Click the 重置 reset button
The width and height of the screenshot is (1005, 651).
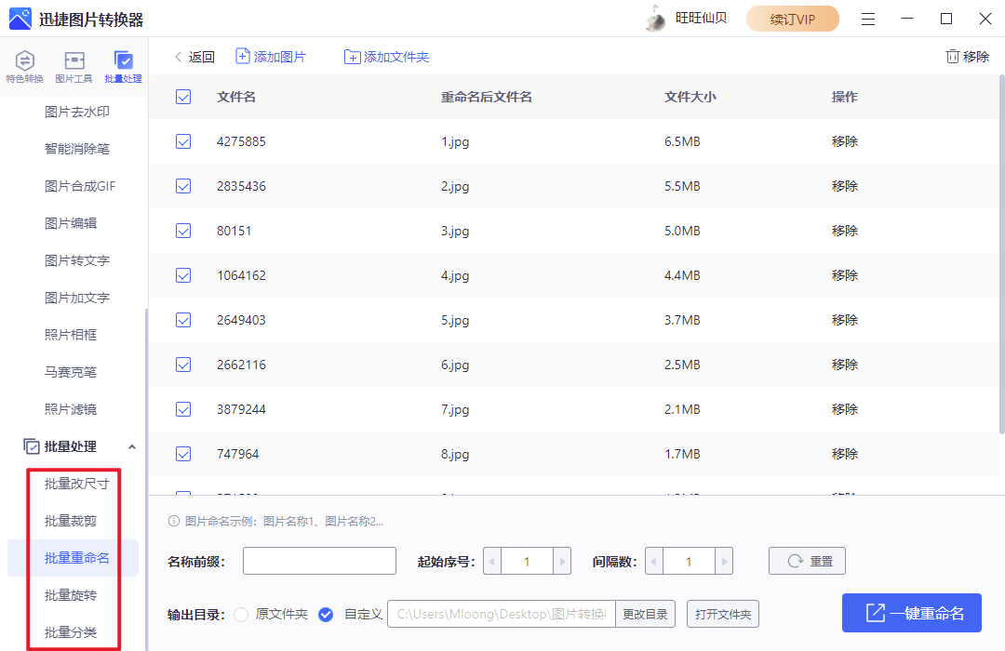807,562
